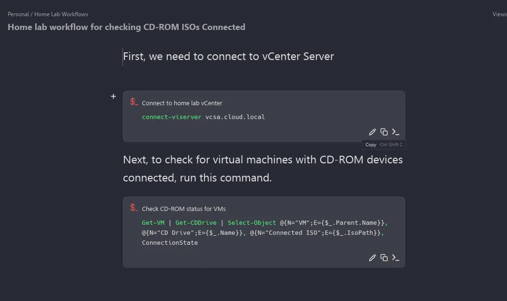Place cursor in 'First, we need to connect' heading
Viewport: 507px width, 301px height.
tap(228, 57)
